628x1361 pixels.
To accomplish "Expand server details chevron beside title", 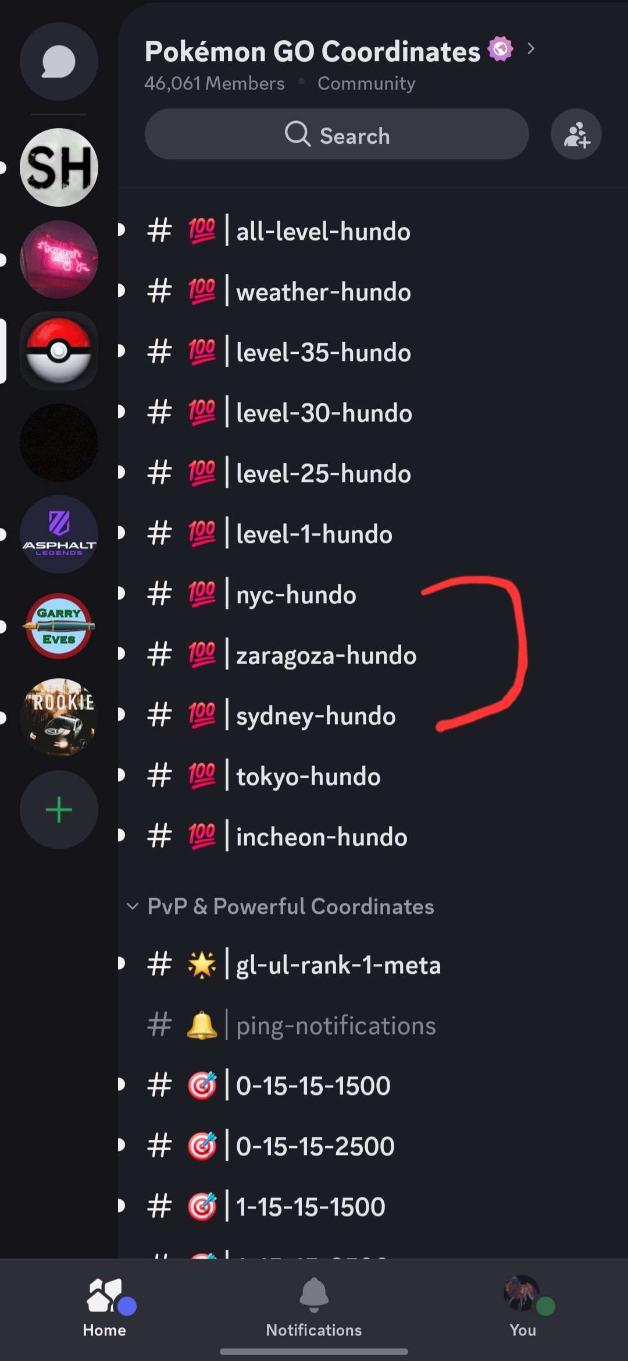I will click(x=531, y=49).
